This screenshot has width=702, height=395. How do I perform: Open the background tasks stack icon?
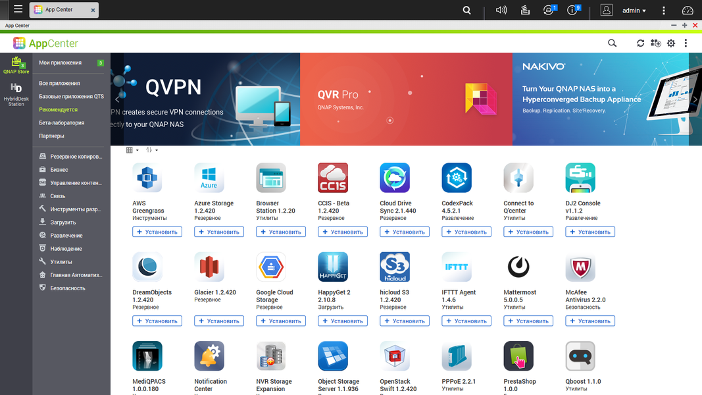[525, 10]
